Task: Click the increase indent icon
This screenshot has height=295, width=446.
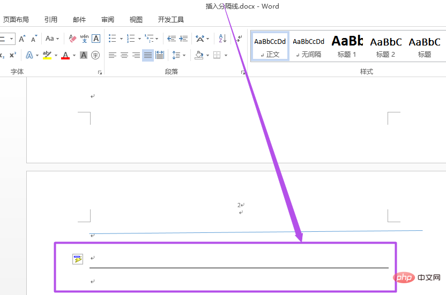Action: pyautogui.click(x=183, y=39)
